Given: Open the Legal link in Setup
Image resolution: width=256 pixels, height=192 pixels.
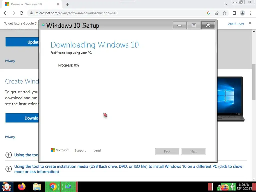Looking at the screenshot, I should point(97,150).
